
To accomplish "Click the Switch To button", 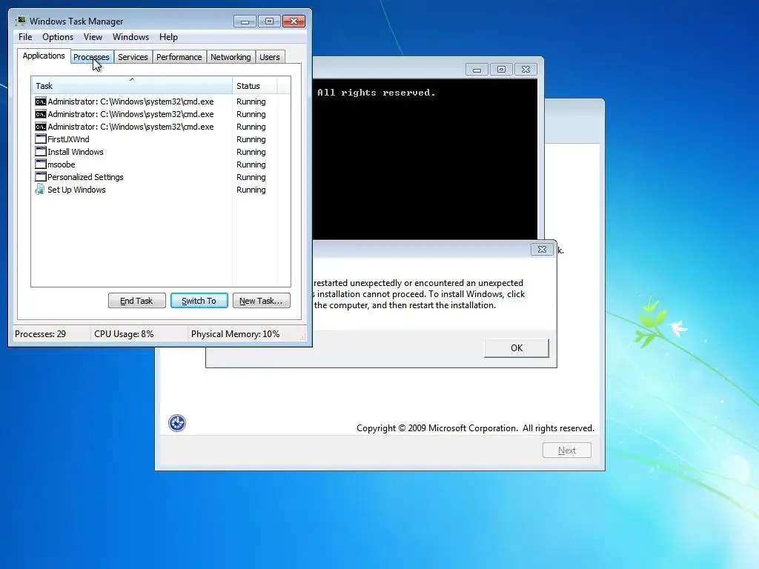I will click(x=199, y=301).
